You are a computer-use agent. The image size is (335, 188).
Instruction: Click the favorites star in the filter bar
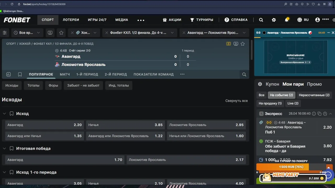click(x=61, y=33)
